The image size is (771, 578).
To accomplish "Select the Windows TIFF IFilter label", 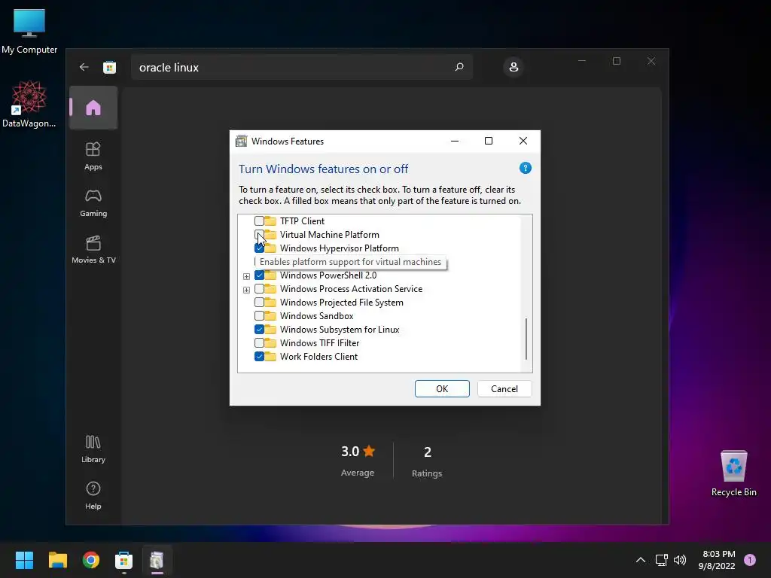I will point(319,343).
